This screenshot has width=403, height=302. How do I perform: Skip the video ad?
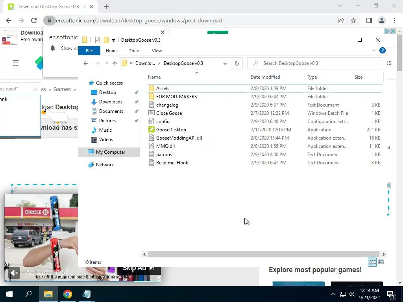[x=139, y=268]
